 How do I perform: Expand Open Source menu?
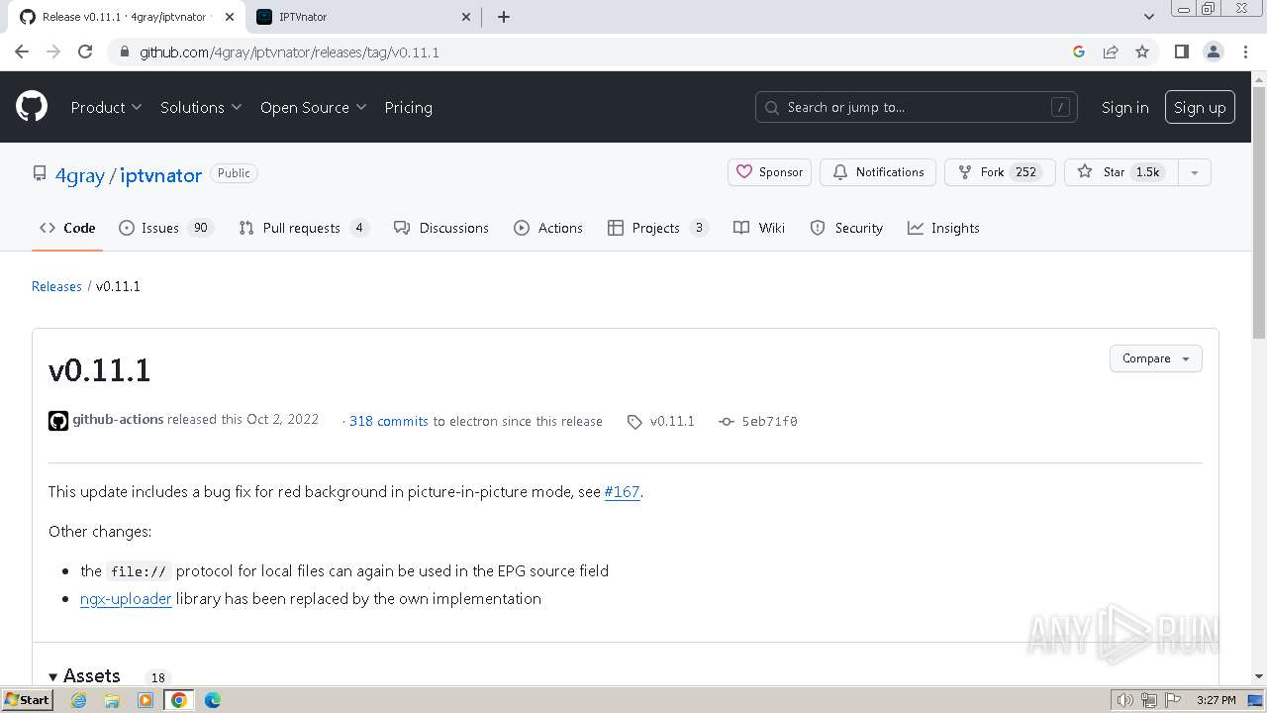[x=313, y=107]
